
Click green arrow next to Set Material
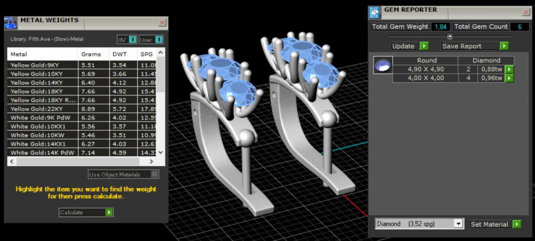pyautogui.click(x=517, y=224)
